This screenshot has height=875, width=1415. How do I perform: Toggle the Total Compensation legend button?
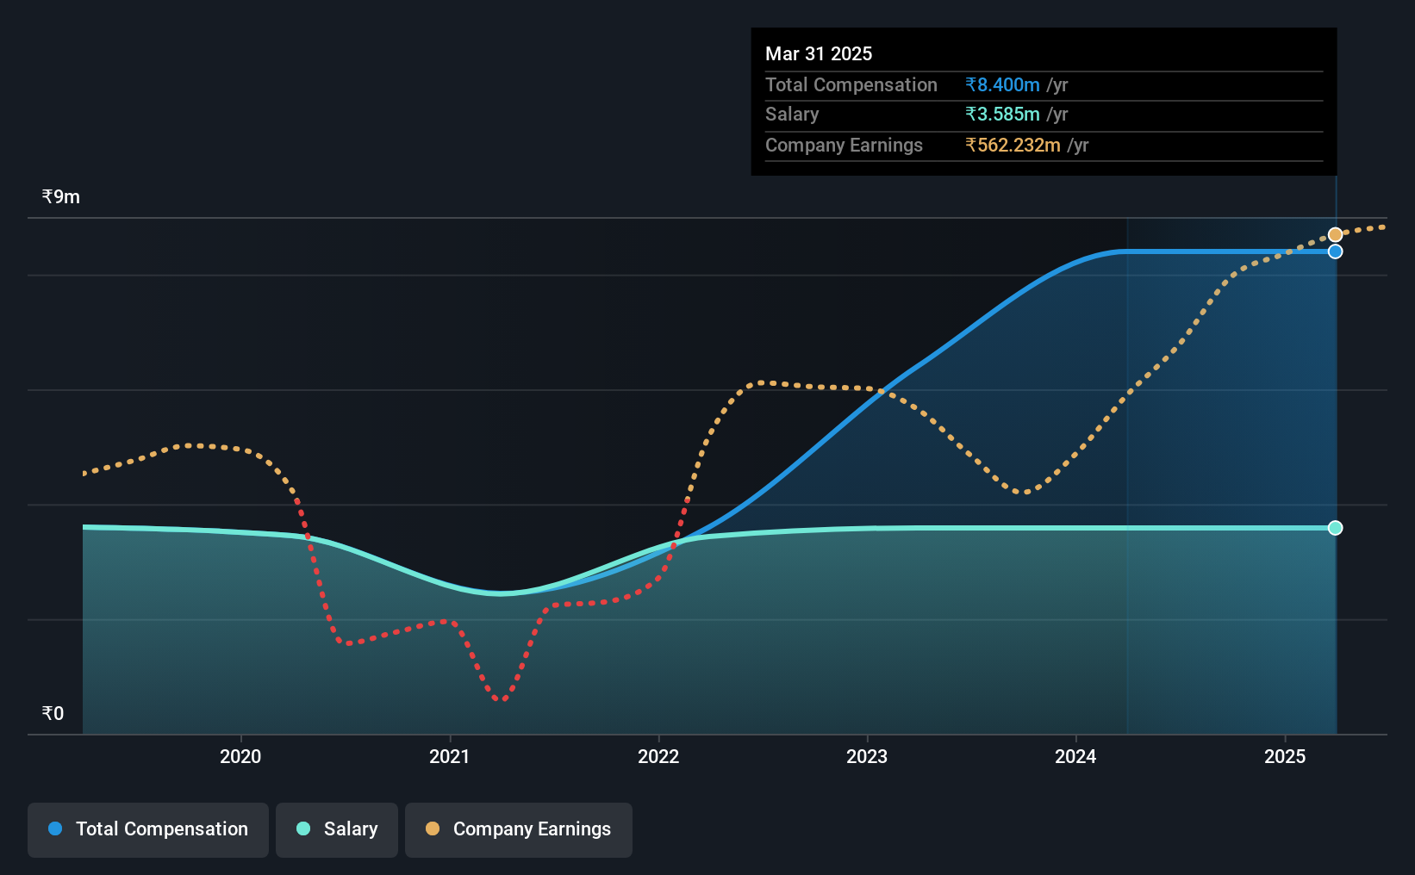coord(147,829)
